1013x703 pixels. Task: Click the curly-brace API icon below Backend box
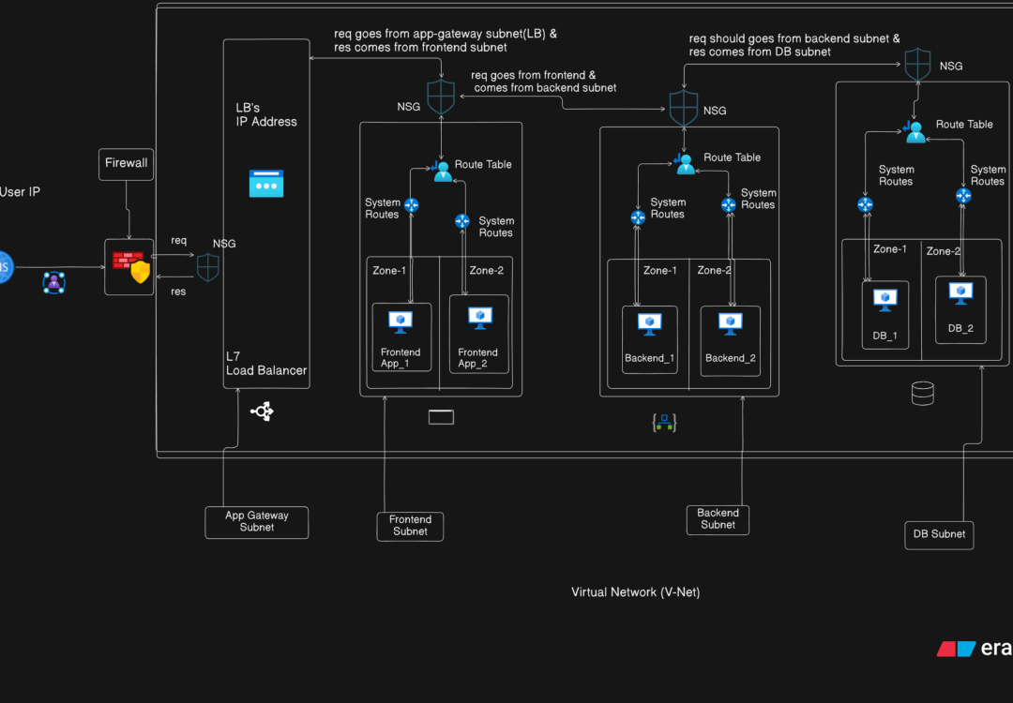pos(664,423)
